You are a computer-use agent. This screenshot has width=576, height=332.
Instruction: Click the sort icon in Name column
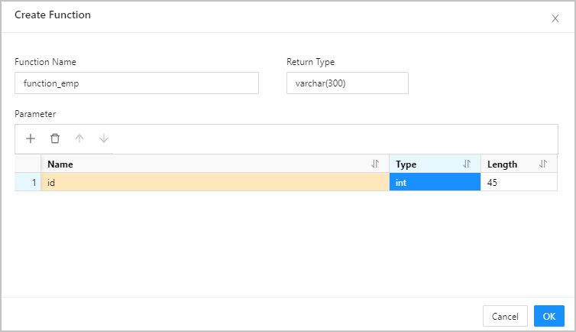pyautogui.click(x=375, y=164)
